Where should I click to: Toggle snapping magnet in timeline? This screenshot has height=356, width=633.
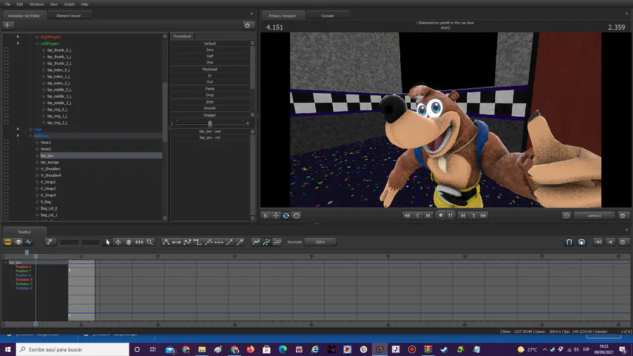[569, 242]
